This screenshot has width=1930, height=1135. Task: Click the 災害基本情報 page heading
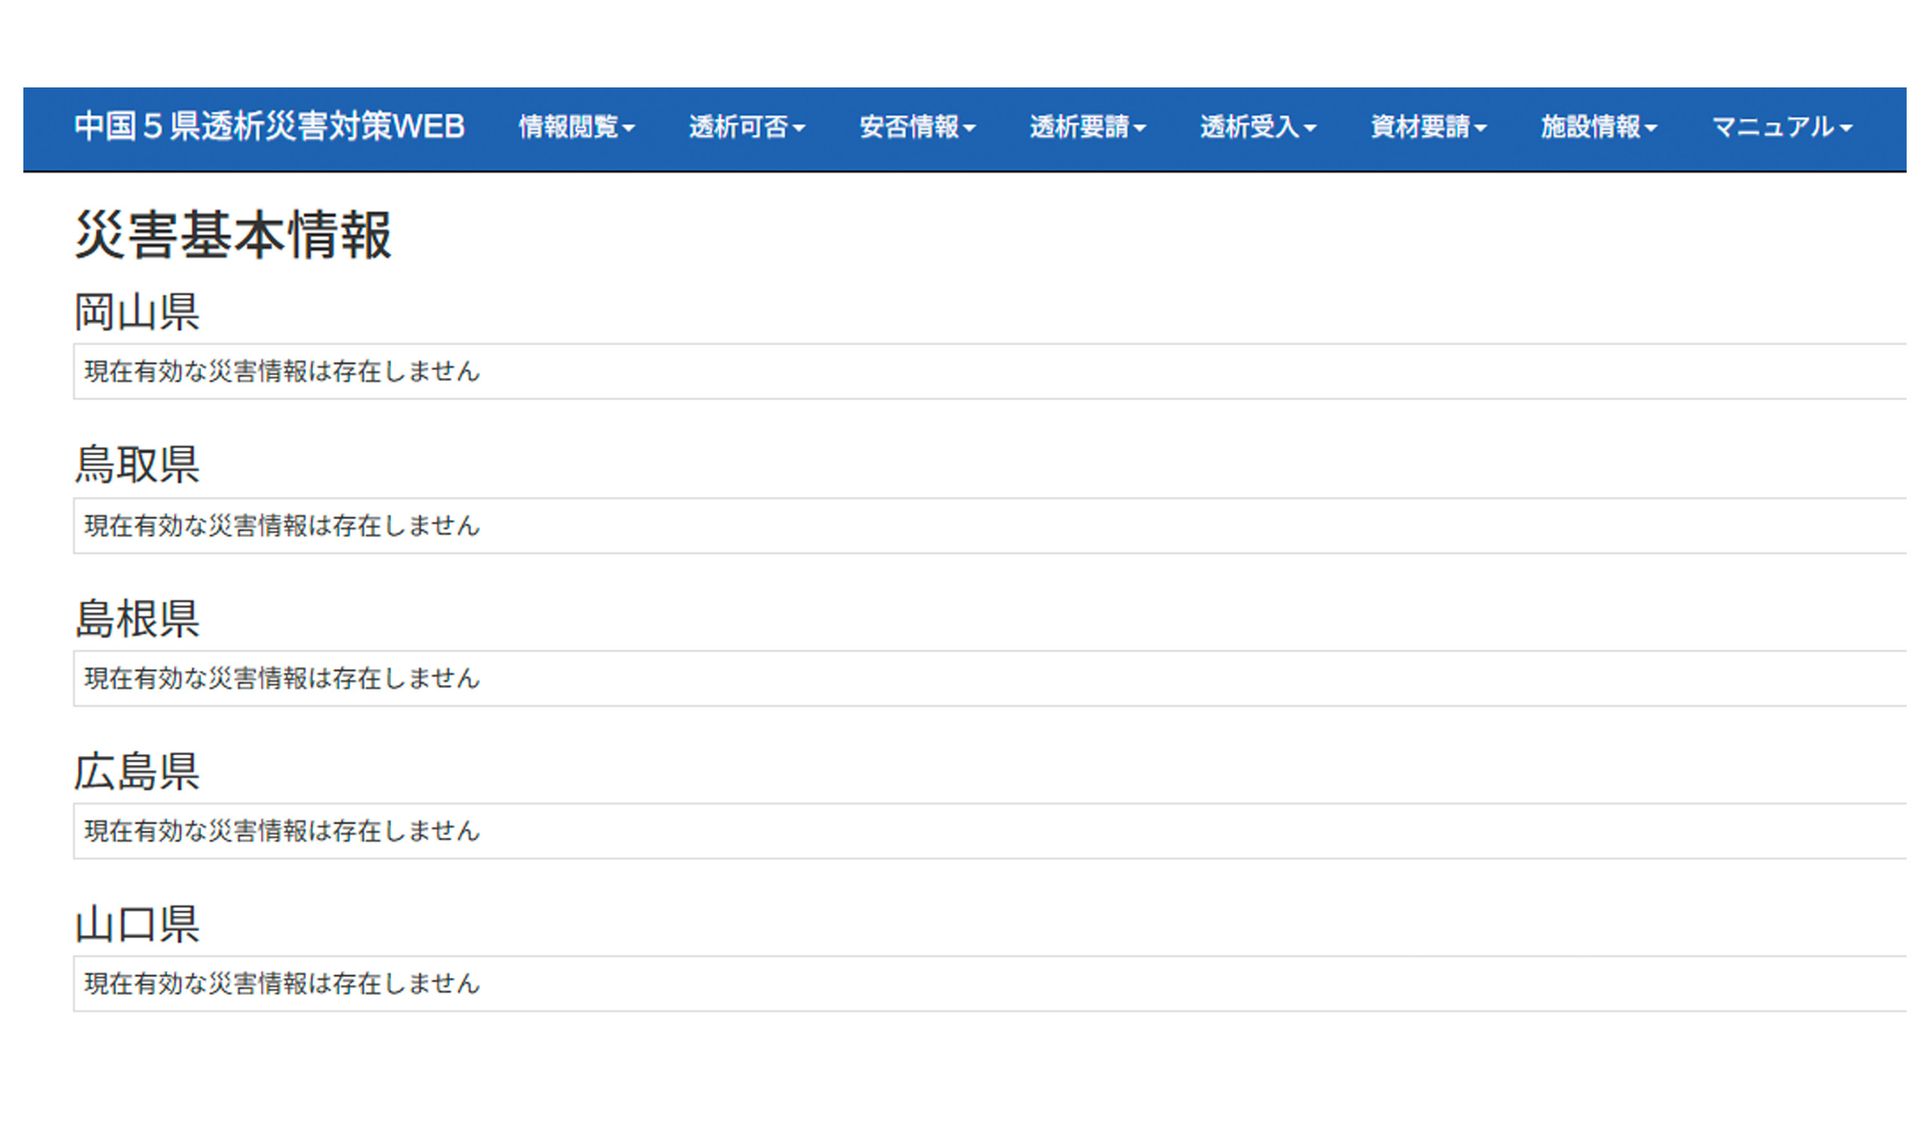click(x=233, y=235)
